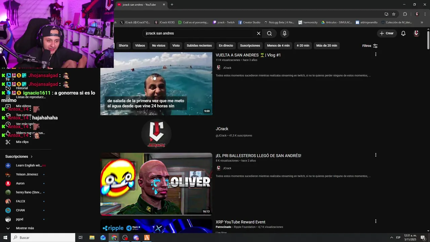Select the Menos de 4 min chip
Screen dimensions: 430x242
coord(278,46)
